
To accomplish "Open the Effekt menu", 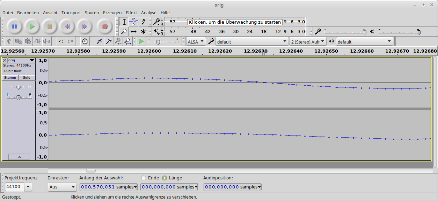I will [131, 13].
